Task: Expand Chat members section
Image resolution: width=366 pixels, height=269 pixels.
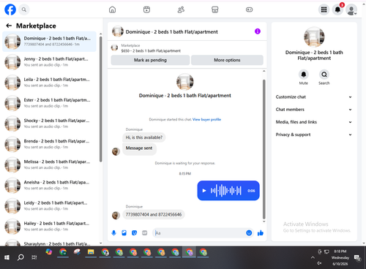Action: [314, 110]
